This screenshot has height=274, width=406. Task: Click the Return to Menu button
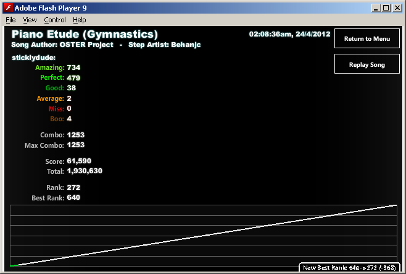click(367, 38)
